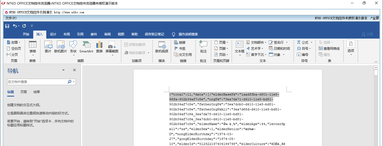
Task: Insert a SmartArt graphic
Action: pyautogui.click(x=86, y=47)
